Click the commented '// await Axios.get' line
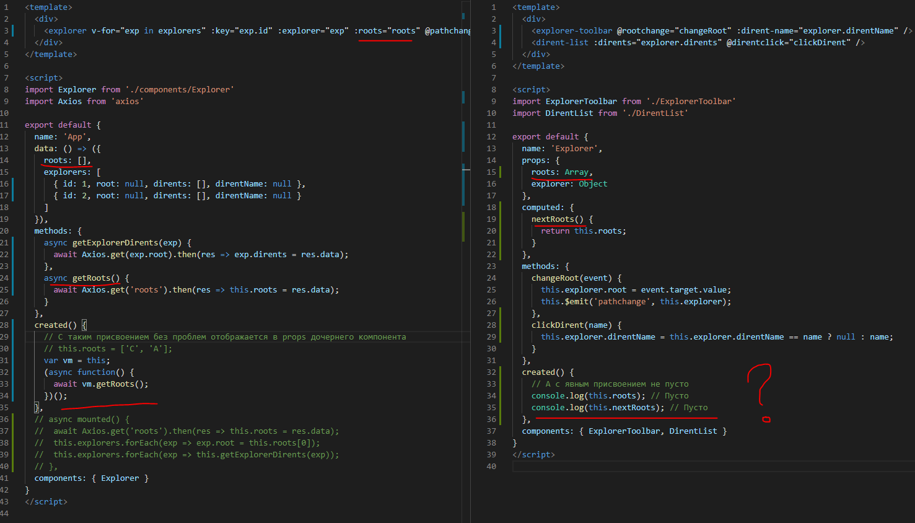The width and height of the screenshot is (915, 523). pos(186,431)
